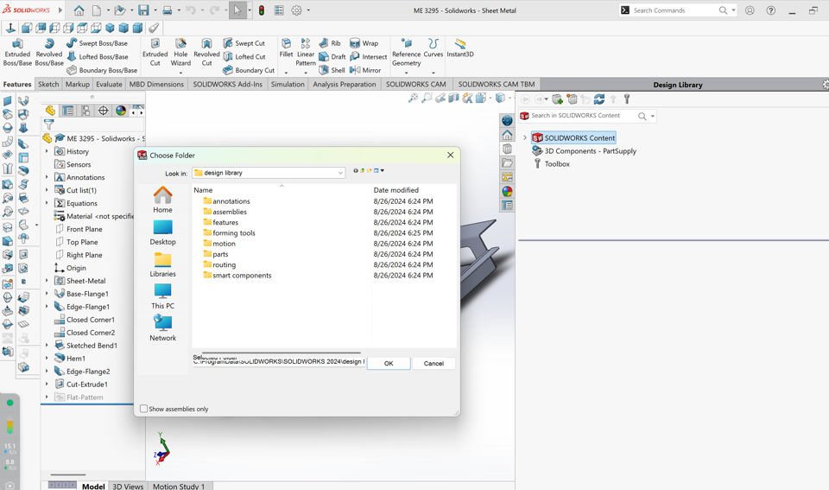Select the Rib feature tool
This screenshot has width=829, height=490.
click(330, 43)
